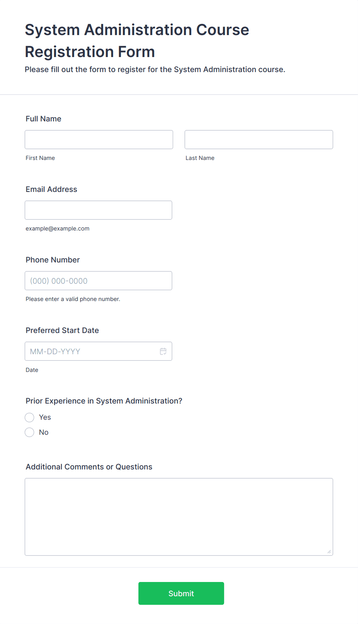Click into the Email Address field
This screenshot has width=358, height=624.
pos(99,210)
